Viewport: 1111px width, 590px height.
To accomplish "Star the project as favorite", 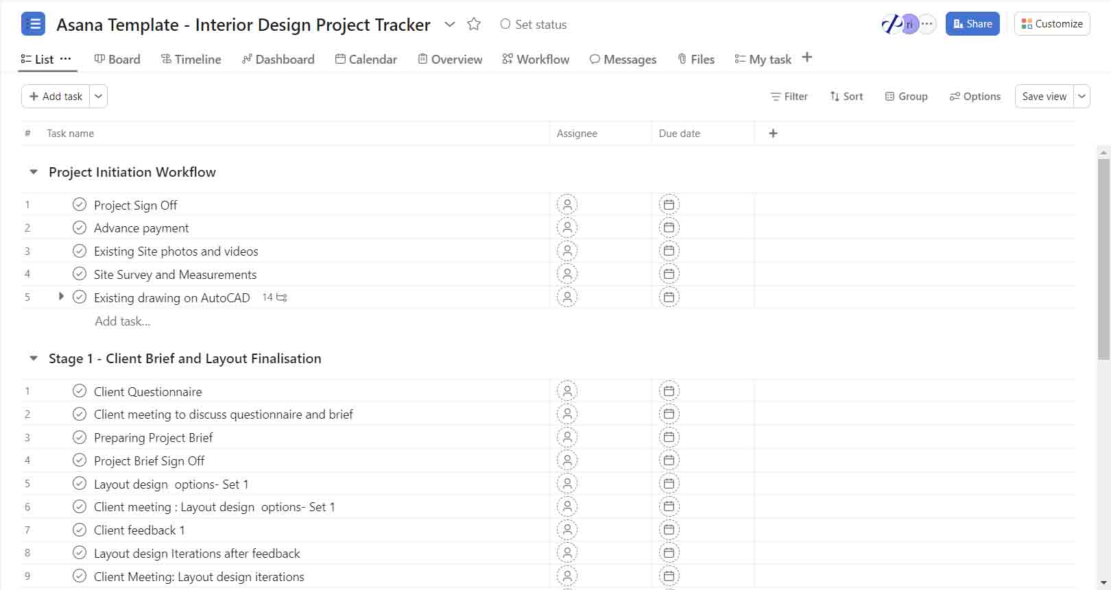I will click(474, 24).
